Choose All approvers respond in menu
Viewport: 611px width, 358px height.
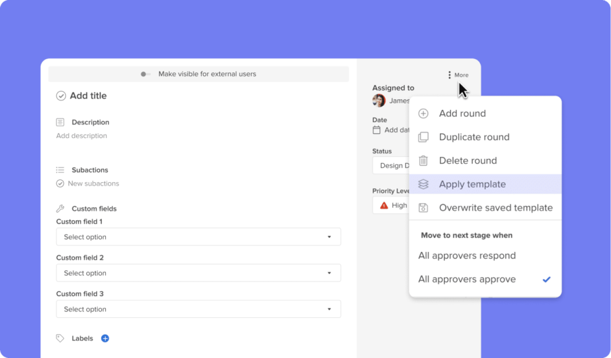click(467, 256)
